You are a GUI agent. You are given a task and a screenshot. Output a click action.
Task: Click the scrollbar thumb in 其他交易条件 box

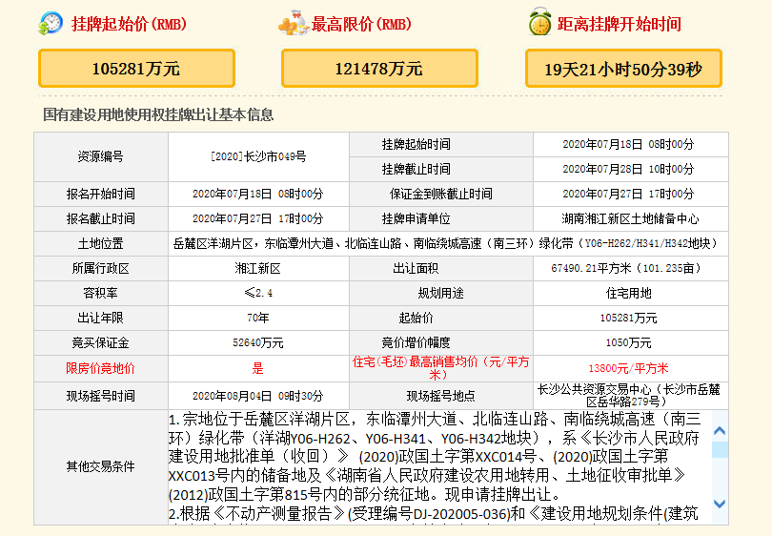coord(720,449)
